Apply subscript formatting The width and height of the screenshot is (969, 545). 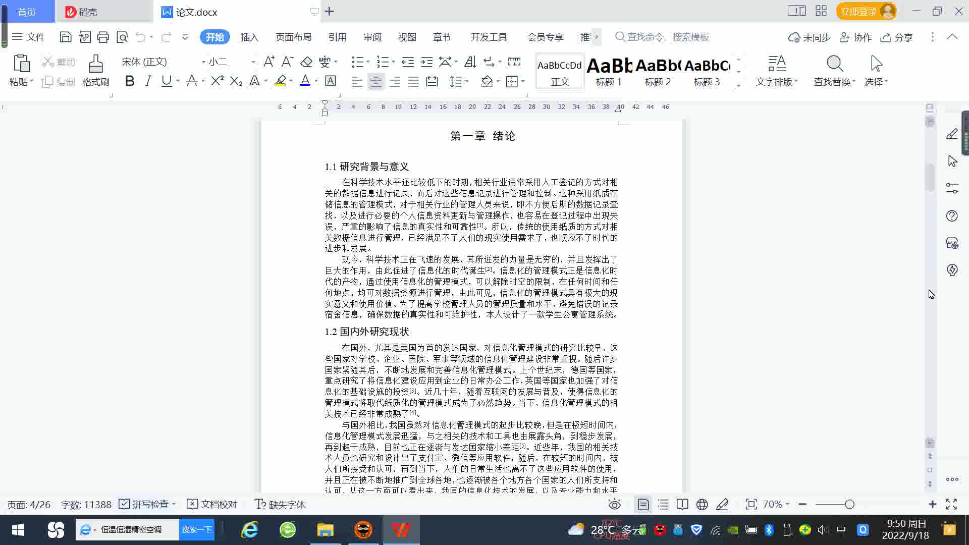coord(236,81)
